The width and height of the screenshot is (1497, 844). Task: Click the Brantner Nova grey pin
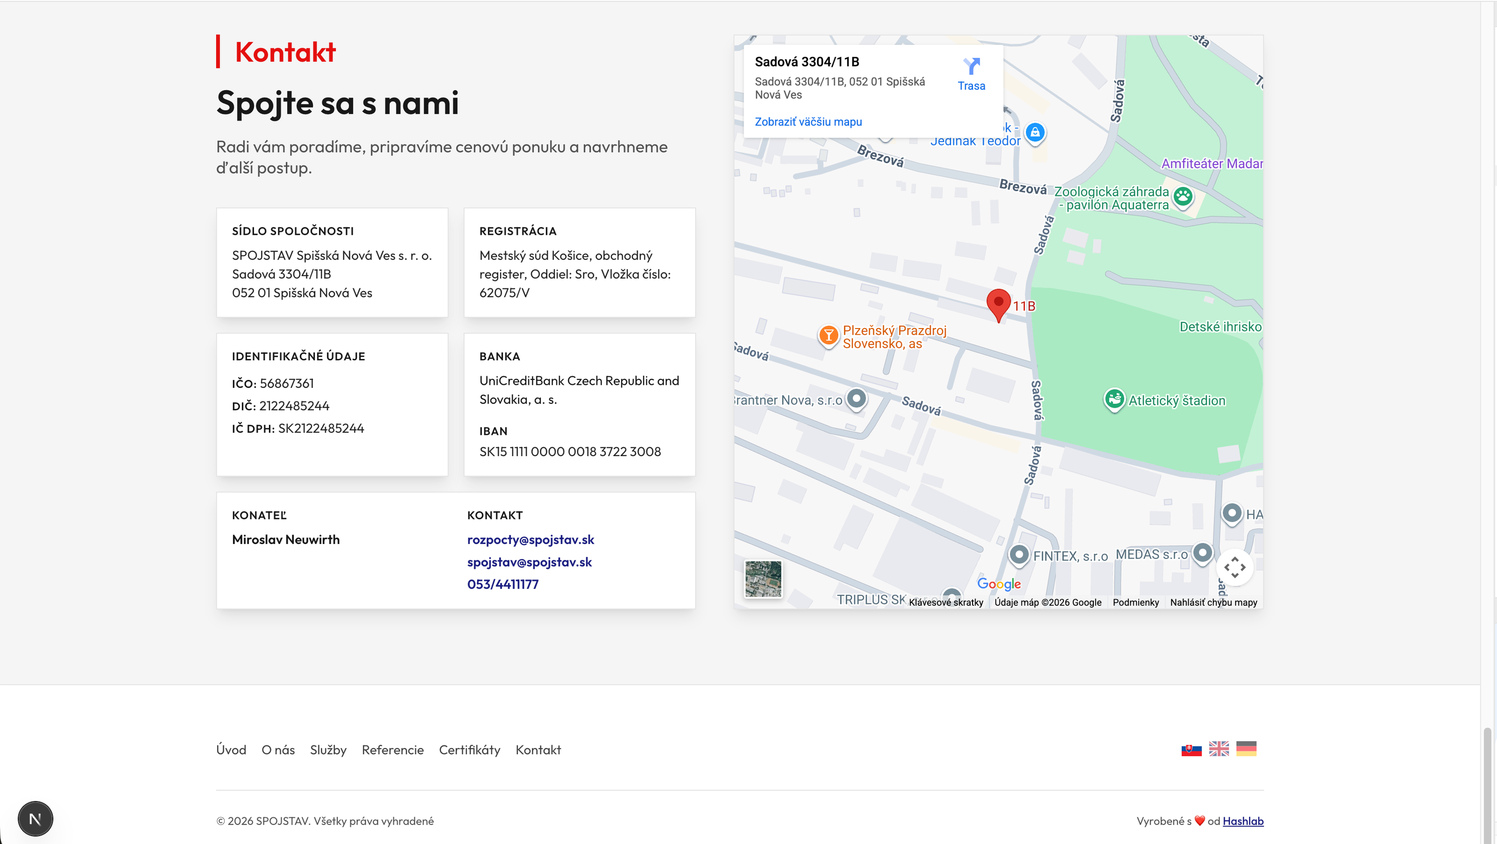[856, 399]
